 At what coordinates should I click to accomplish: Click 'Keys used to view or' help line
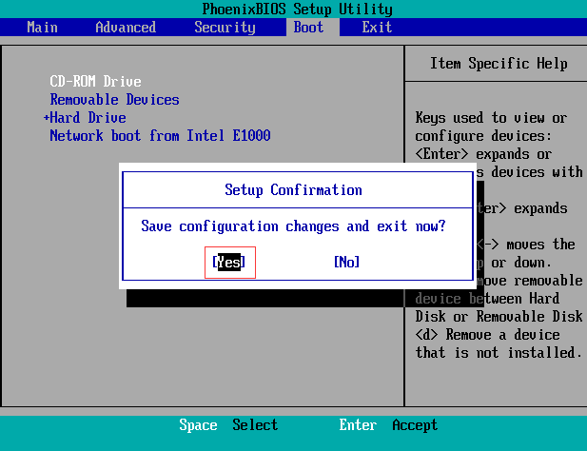click(491, 118)
